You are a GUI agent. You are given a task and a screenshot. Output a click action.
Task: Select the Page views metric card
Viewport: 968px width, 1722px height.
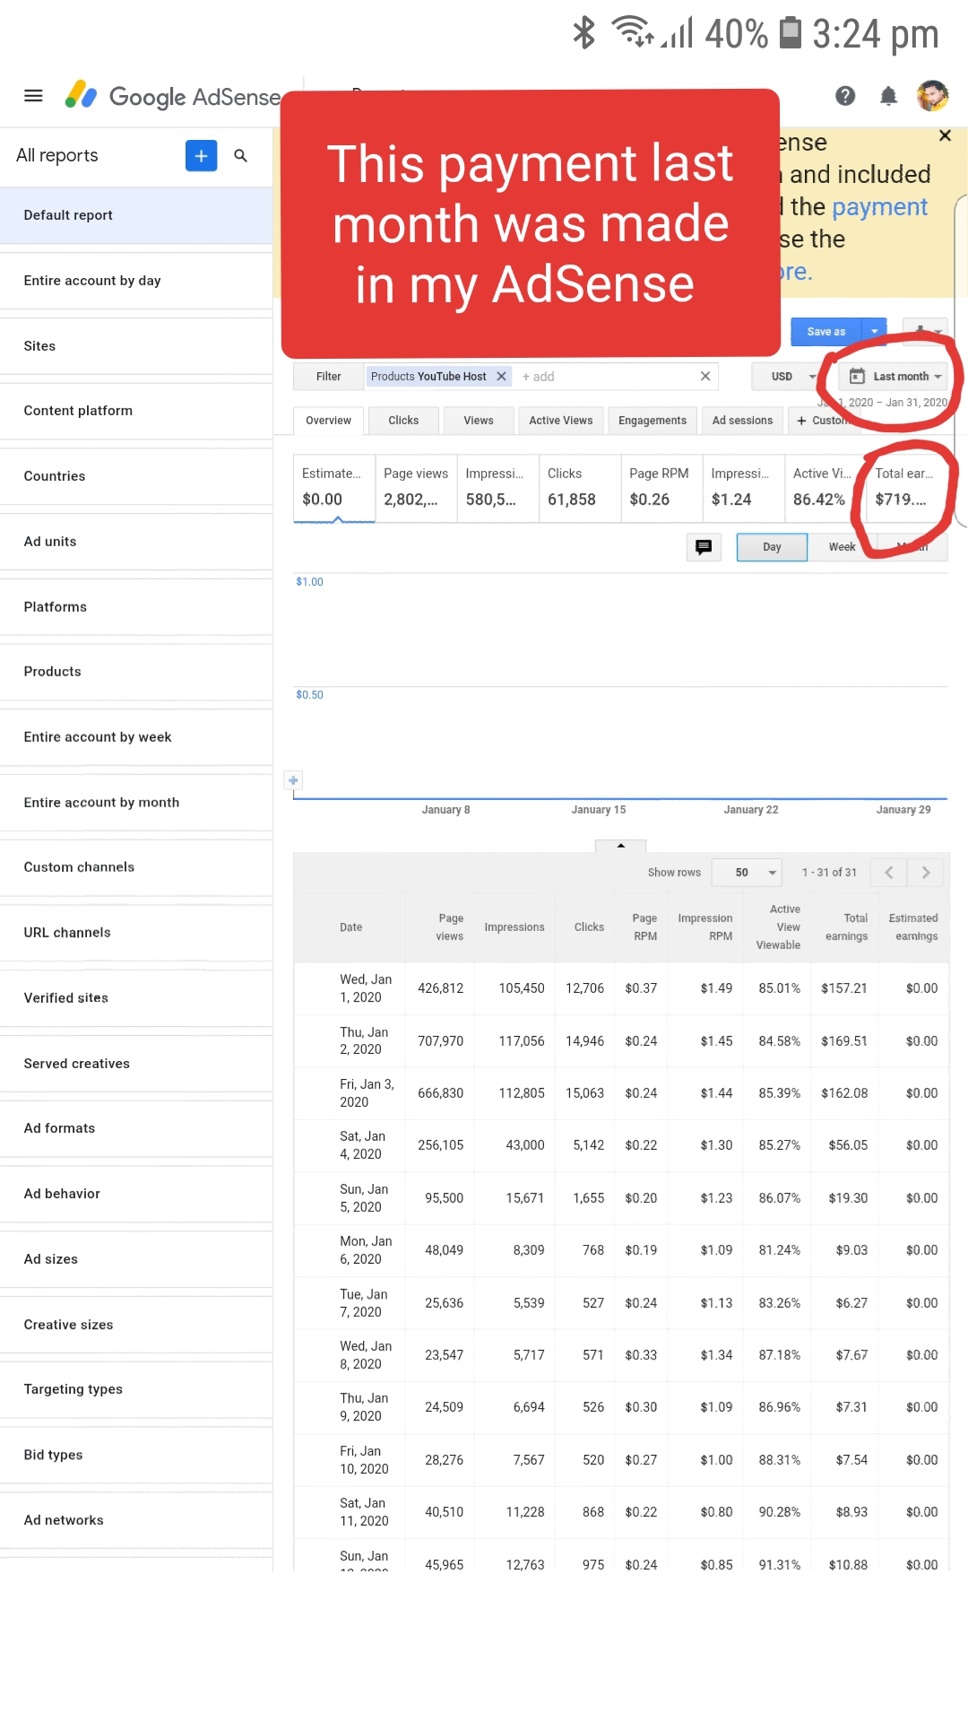point(416,488)
